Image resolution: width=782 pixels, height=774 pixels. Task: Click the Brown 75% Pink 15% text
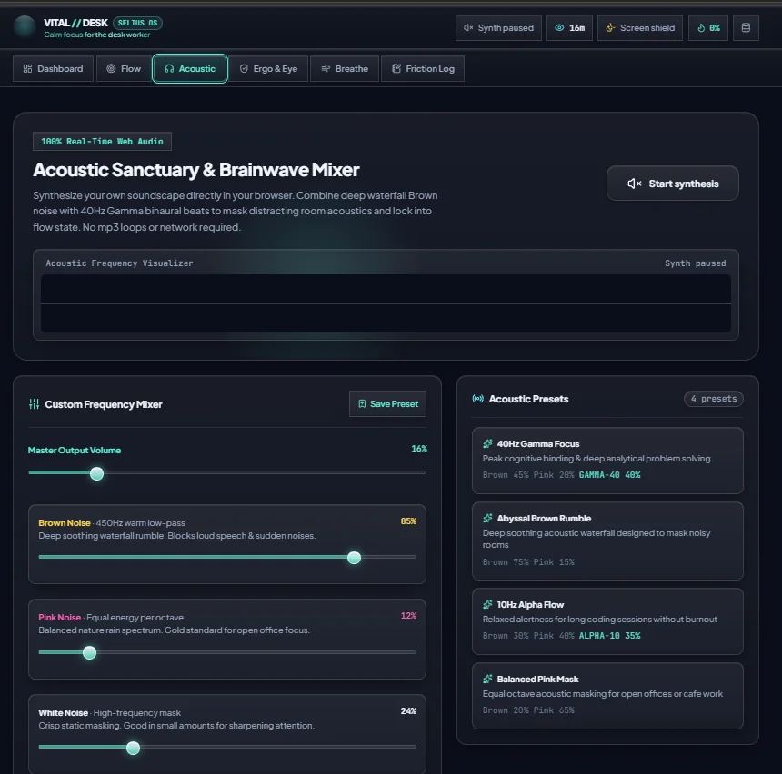(528, 562)
